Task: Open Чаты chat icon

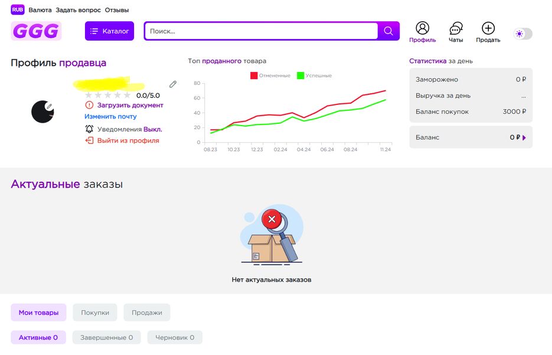Action: coord(456,28)
